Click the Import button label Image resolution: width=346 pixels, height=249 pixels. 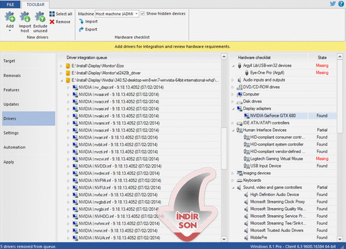(91, 21)
